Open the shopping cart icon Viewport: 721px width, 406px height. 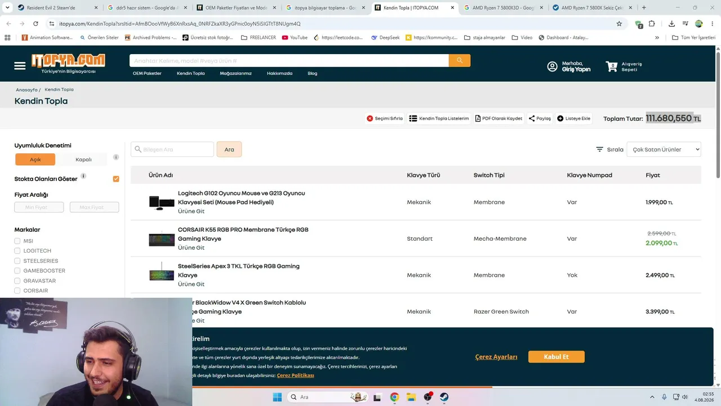pos(612,67)
